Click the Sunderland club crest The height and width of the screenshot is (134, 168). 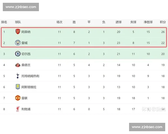[18, 65]
